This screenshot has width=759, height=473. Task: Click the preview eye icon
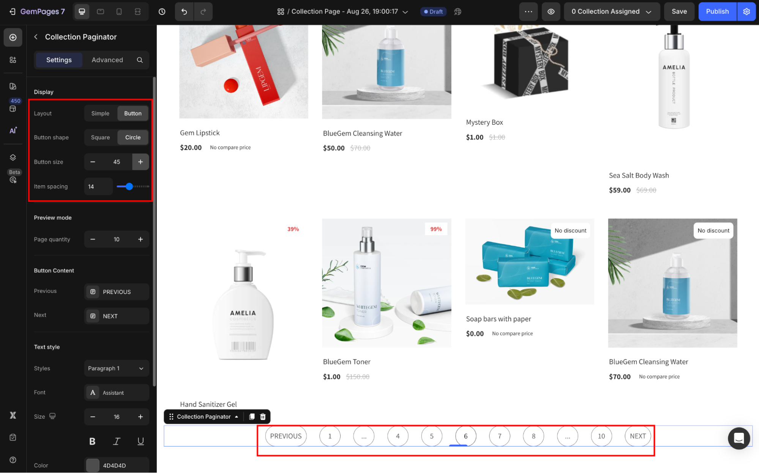[551, 11]
